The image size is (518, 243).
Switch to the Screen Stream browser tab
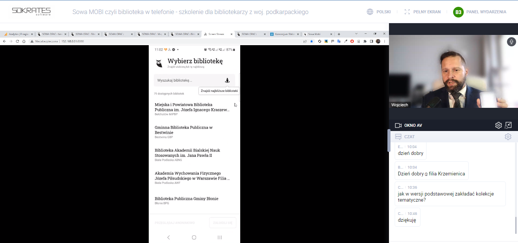[218, 34]
